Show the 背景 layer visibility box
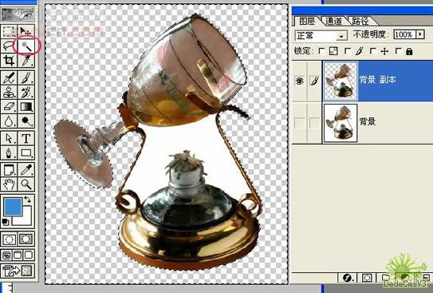Screen dimensions: 433x293 pyautogui.click(x=299, y=123)
